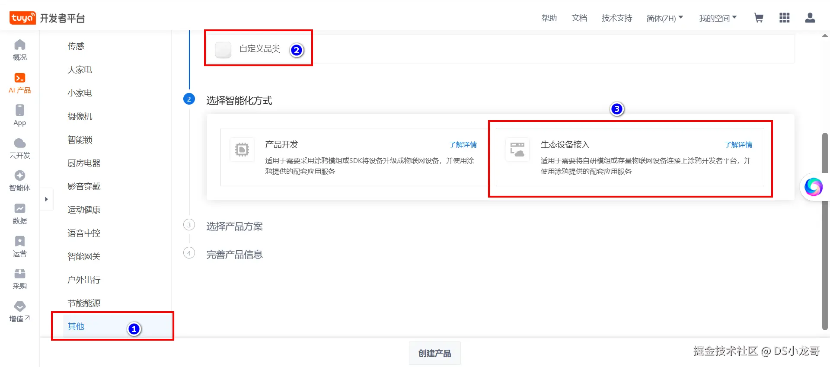This screenshot has width=830, height=367.
Task: Select the 户外出行 category
Action: (84, 280)
